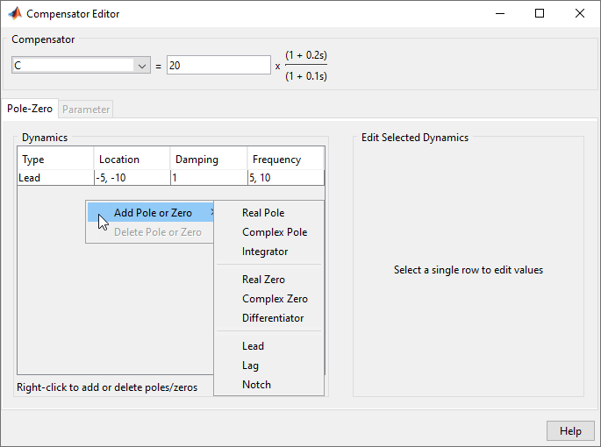The image size is (601, 447).
Task: Add an Integrator from the submenu
Action: click(265, 252)
